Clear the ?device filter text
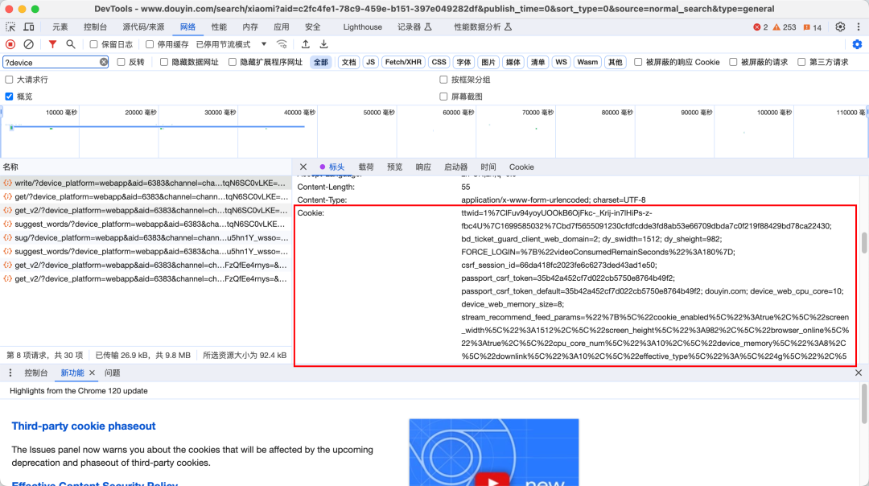 click(x=104, y=62)
